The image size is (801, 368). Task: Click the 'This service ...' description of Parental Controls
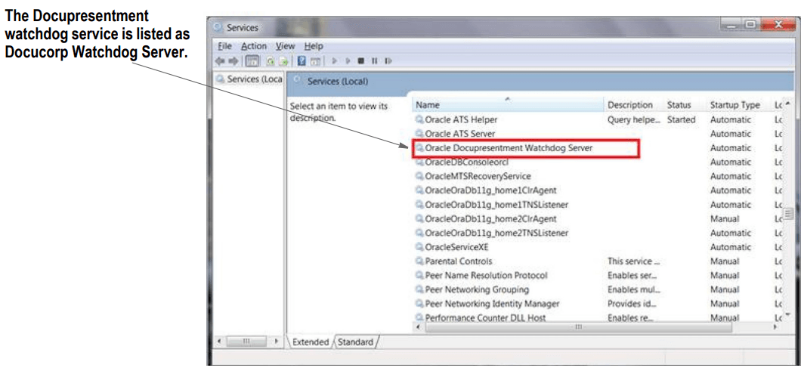click(633, 261)
